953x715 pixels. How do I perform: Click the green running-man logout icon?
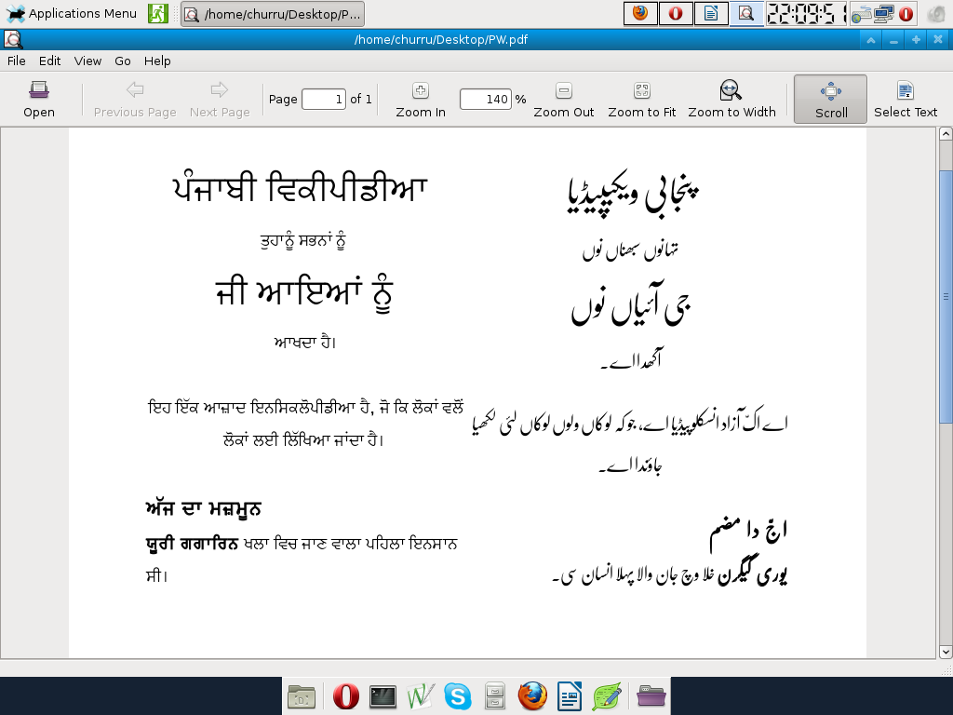pyautogui.click(x=158, y=13)
